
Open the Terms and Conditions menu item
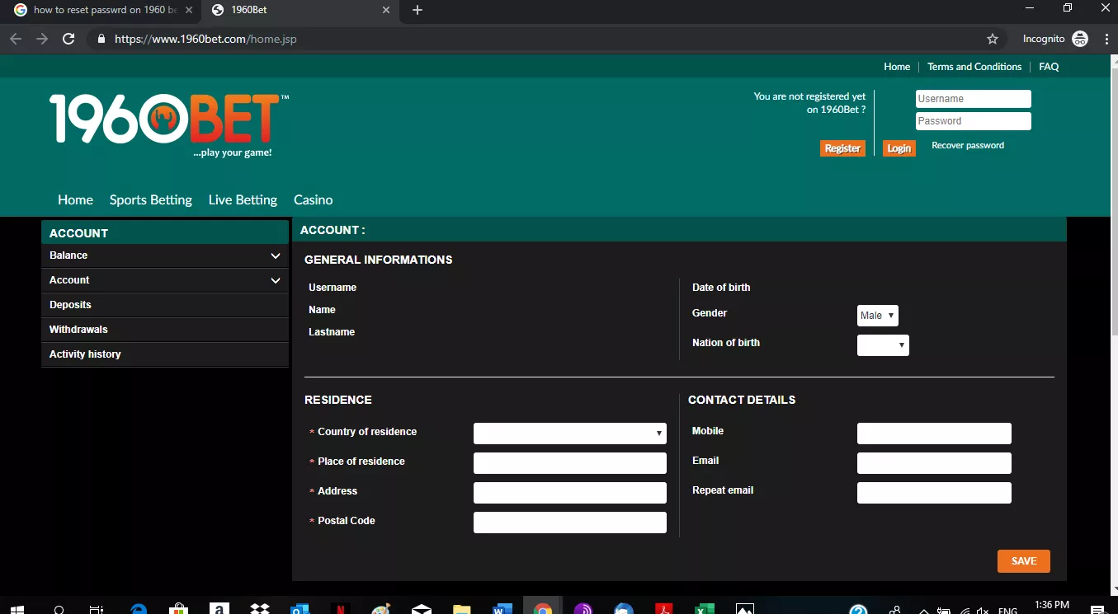point(974,66)
